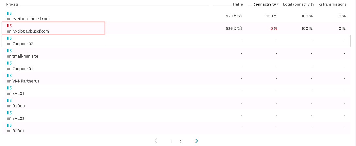
Task: Open red IIS process on rs-db01.sbuxcf.com
Action: 9,26
